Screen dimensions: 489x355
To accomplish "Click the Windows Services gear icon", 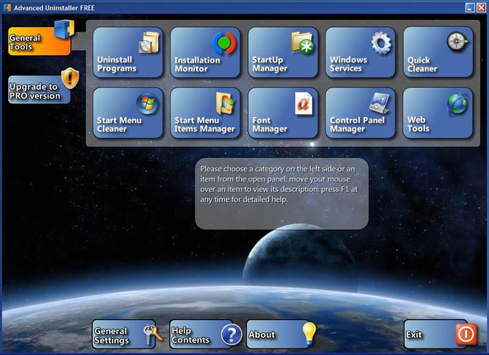I will point(381,43).
